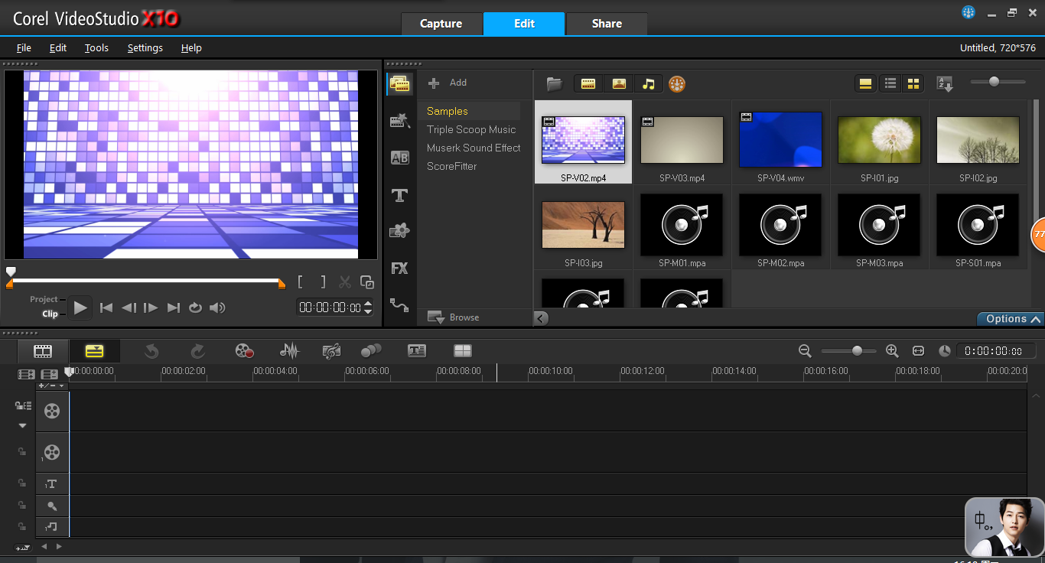Click timecode stepper down arrow
1045x563 pixels.
click(368, 311)
